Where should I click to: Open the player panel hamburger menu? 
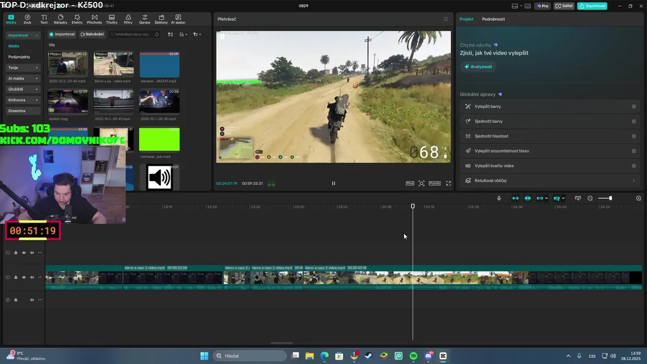click(x=445, y=19)
